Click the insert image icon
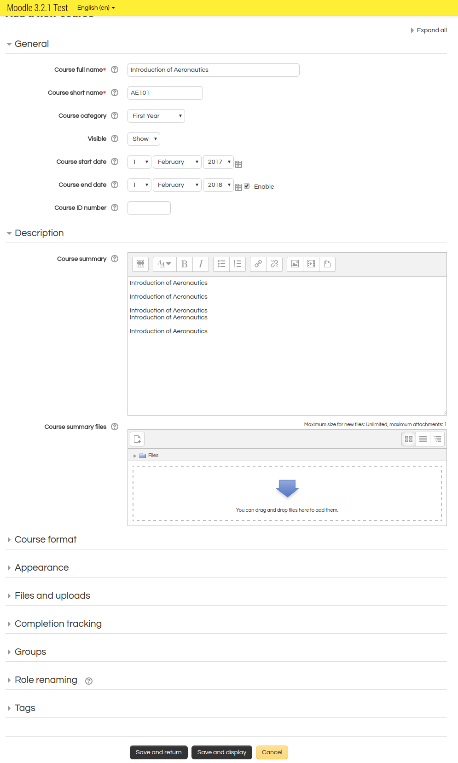 click(295, 264)
